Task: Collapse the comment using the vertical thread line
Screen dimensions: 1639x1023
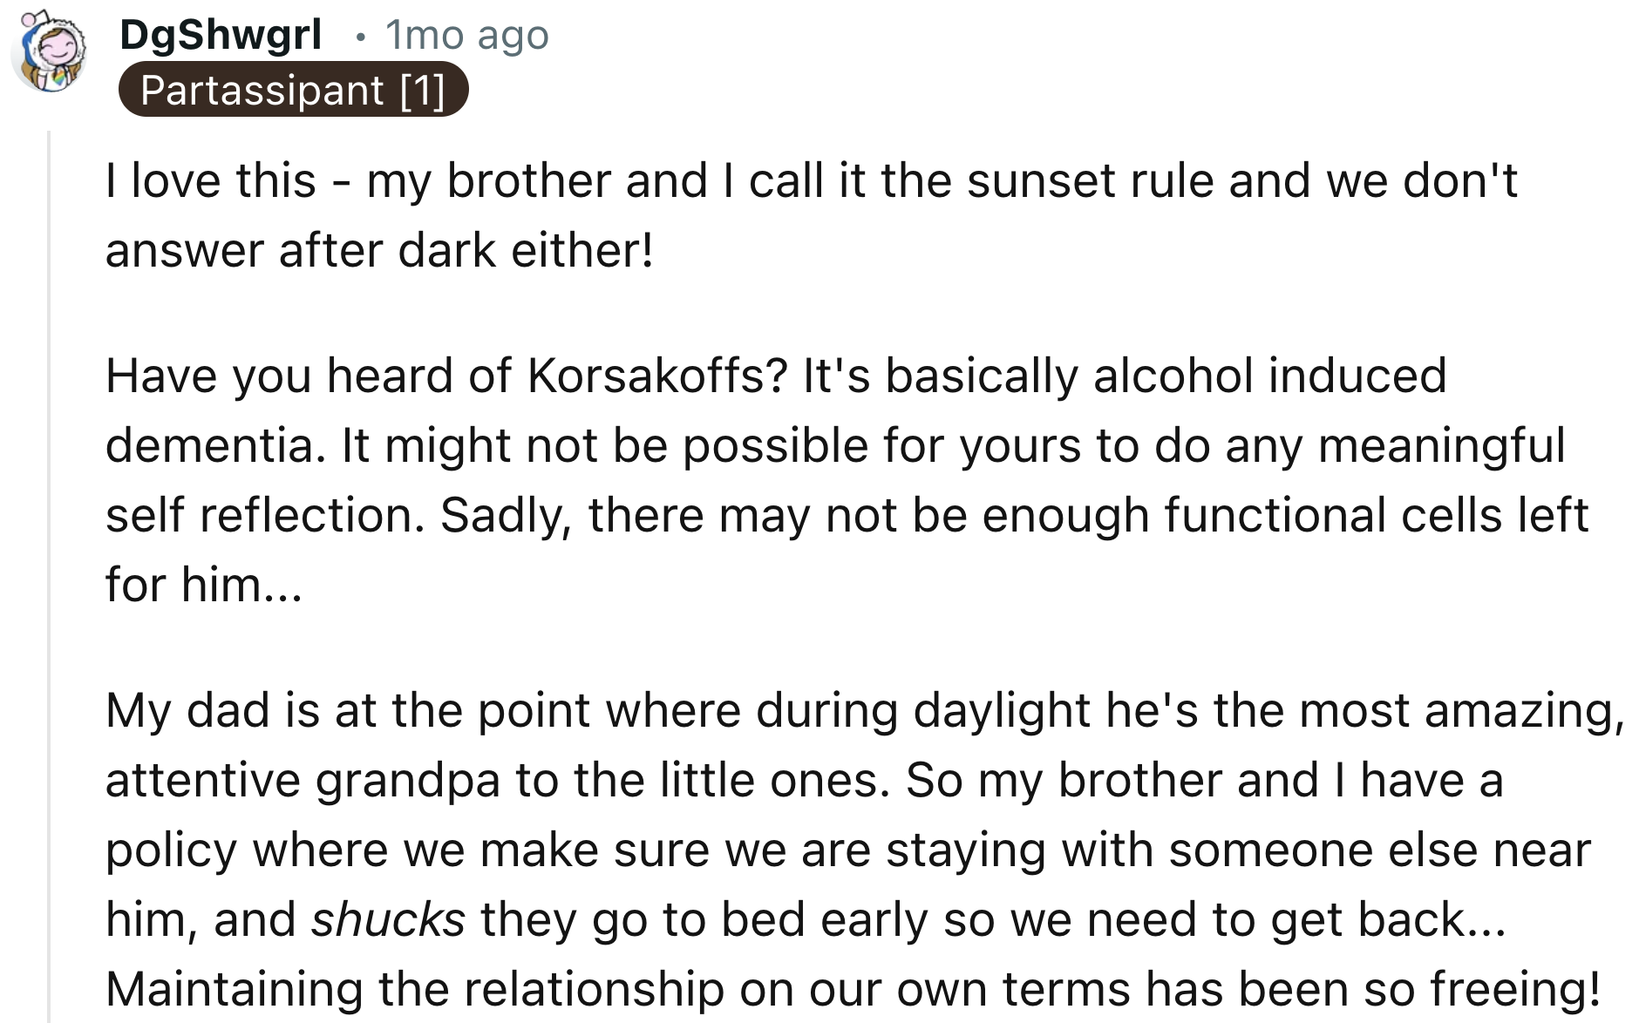Action: (x=49, y=575)
